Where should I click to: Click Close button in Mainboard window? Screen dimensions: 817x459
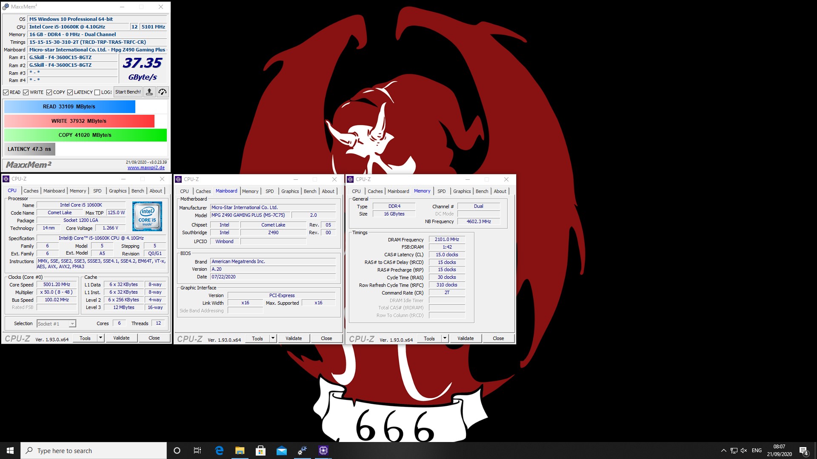tap(326, 338)
